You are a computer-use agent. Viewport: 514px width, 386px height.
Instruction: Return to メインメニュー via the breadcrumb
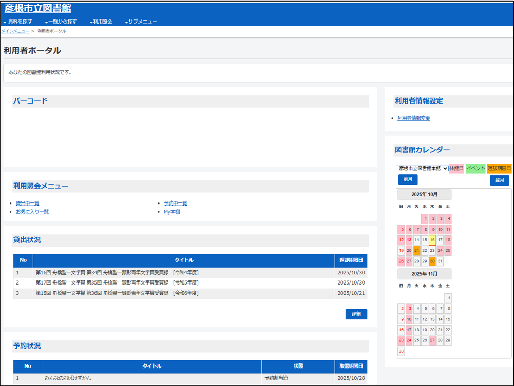coord(16,31)
